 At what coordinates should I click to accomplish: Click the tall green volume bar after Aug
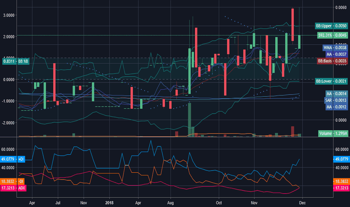[x=190, y=120]
